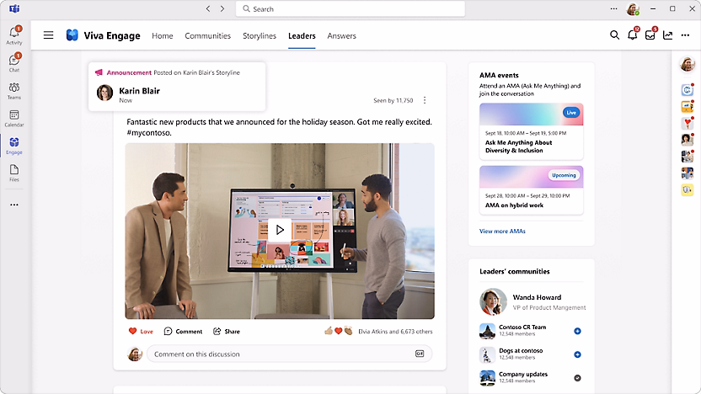Select Engage app in sidebar
The height and width of the screenshot is (394, 701).
14,146
